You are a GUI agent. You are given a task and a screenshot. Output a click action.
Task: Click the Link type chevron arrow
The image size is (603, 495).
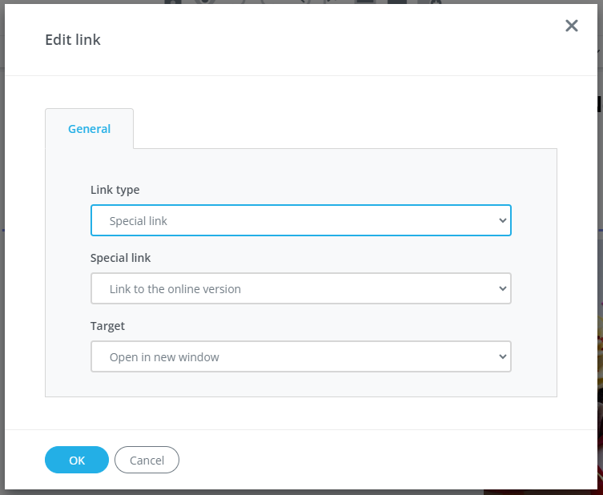coord(502,220)
